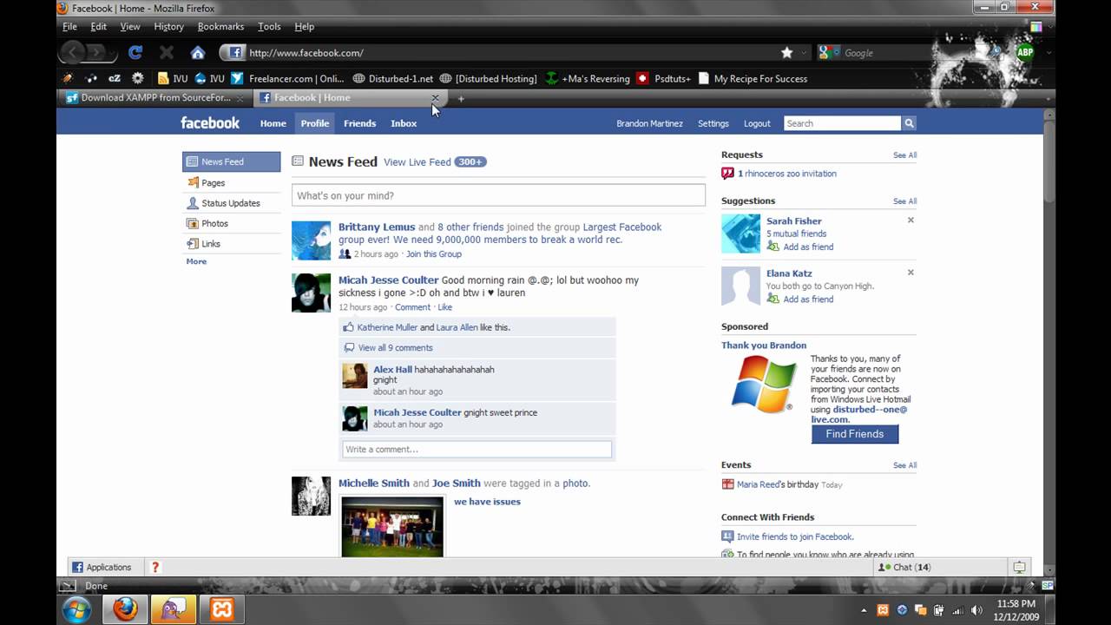Open the rhinoceros zoo invitation request

787,174
